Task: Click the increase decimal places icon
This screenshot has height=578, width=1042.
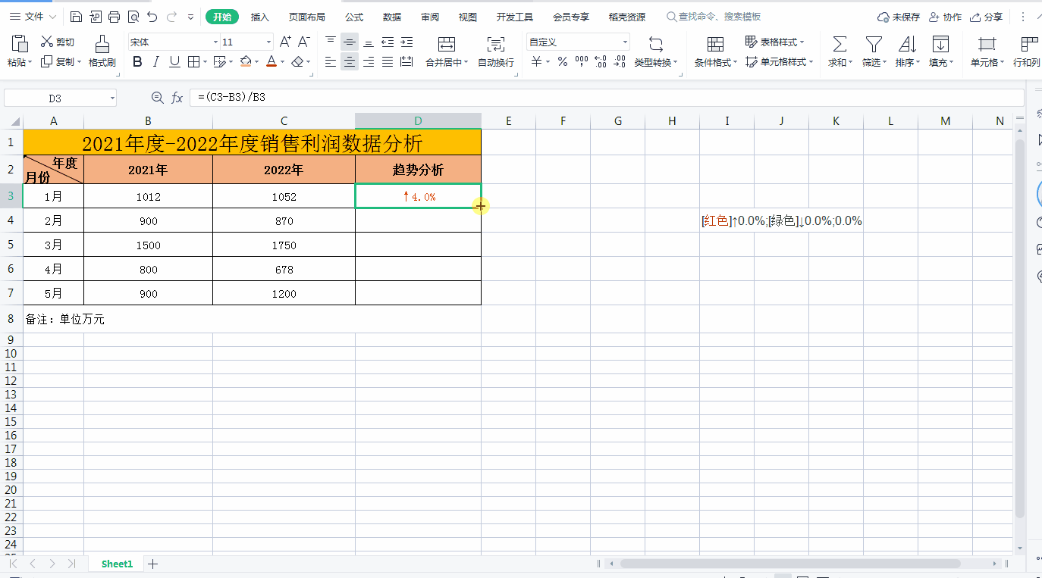Action: (x=601, y=62)
